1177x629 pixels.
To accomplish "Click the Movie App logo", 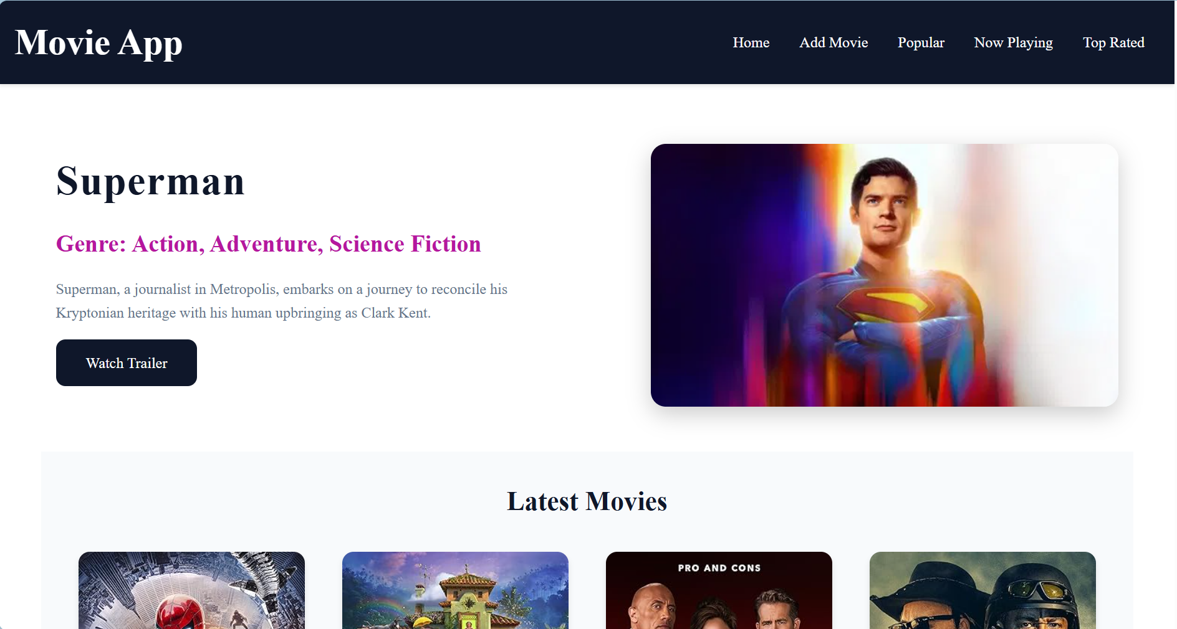I will 98,42.
